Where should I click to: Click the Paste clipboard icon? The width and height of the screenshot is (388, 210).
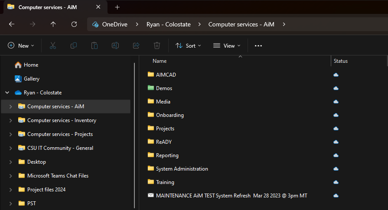click(95, 46)
